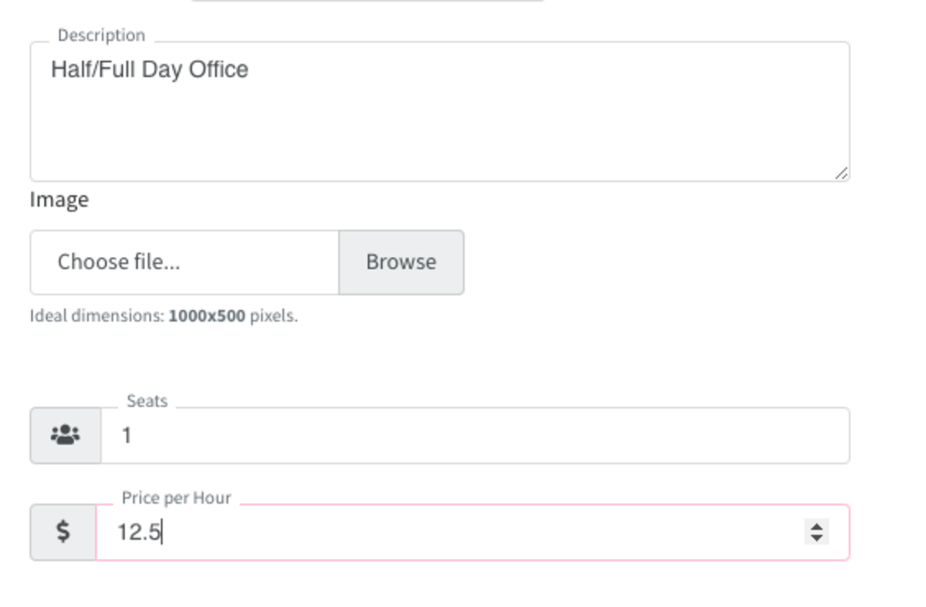Viewport: 926px width, 607px height.
Task: Click the Description textarea resize handle
Action: click(x=841, y=174)
